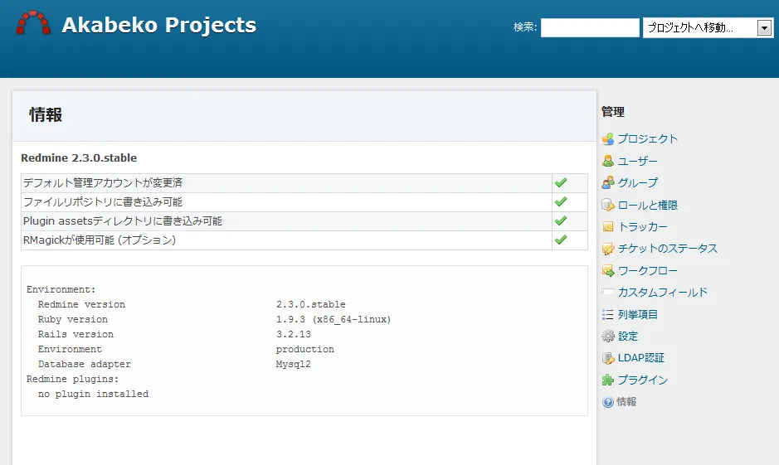The width and height of the screenshot is (779, 465).
Task: Select the 情報 sidebar link
Action: pos(626,402)
